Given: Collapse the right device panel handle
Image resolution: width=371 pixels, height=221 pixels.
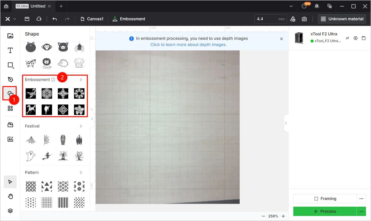Looking at the screenshot, I should pyautogui.click(x=286, y=123).
